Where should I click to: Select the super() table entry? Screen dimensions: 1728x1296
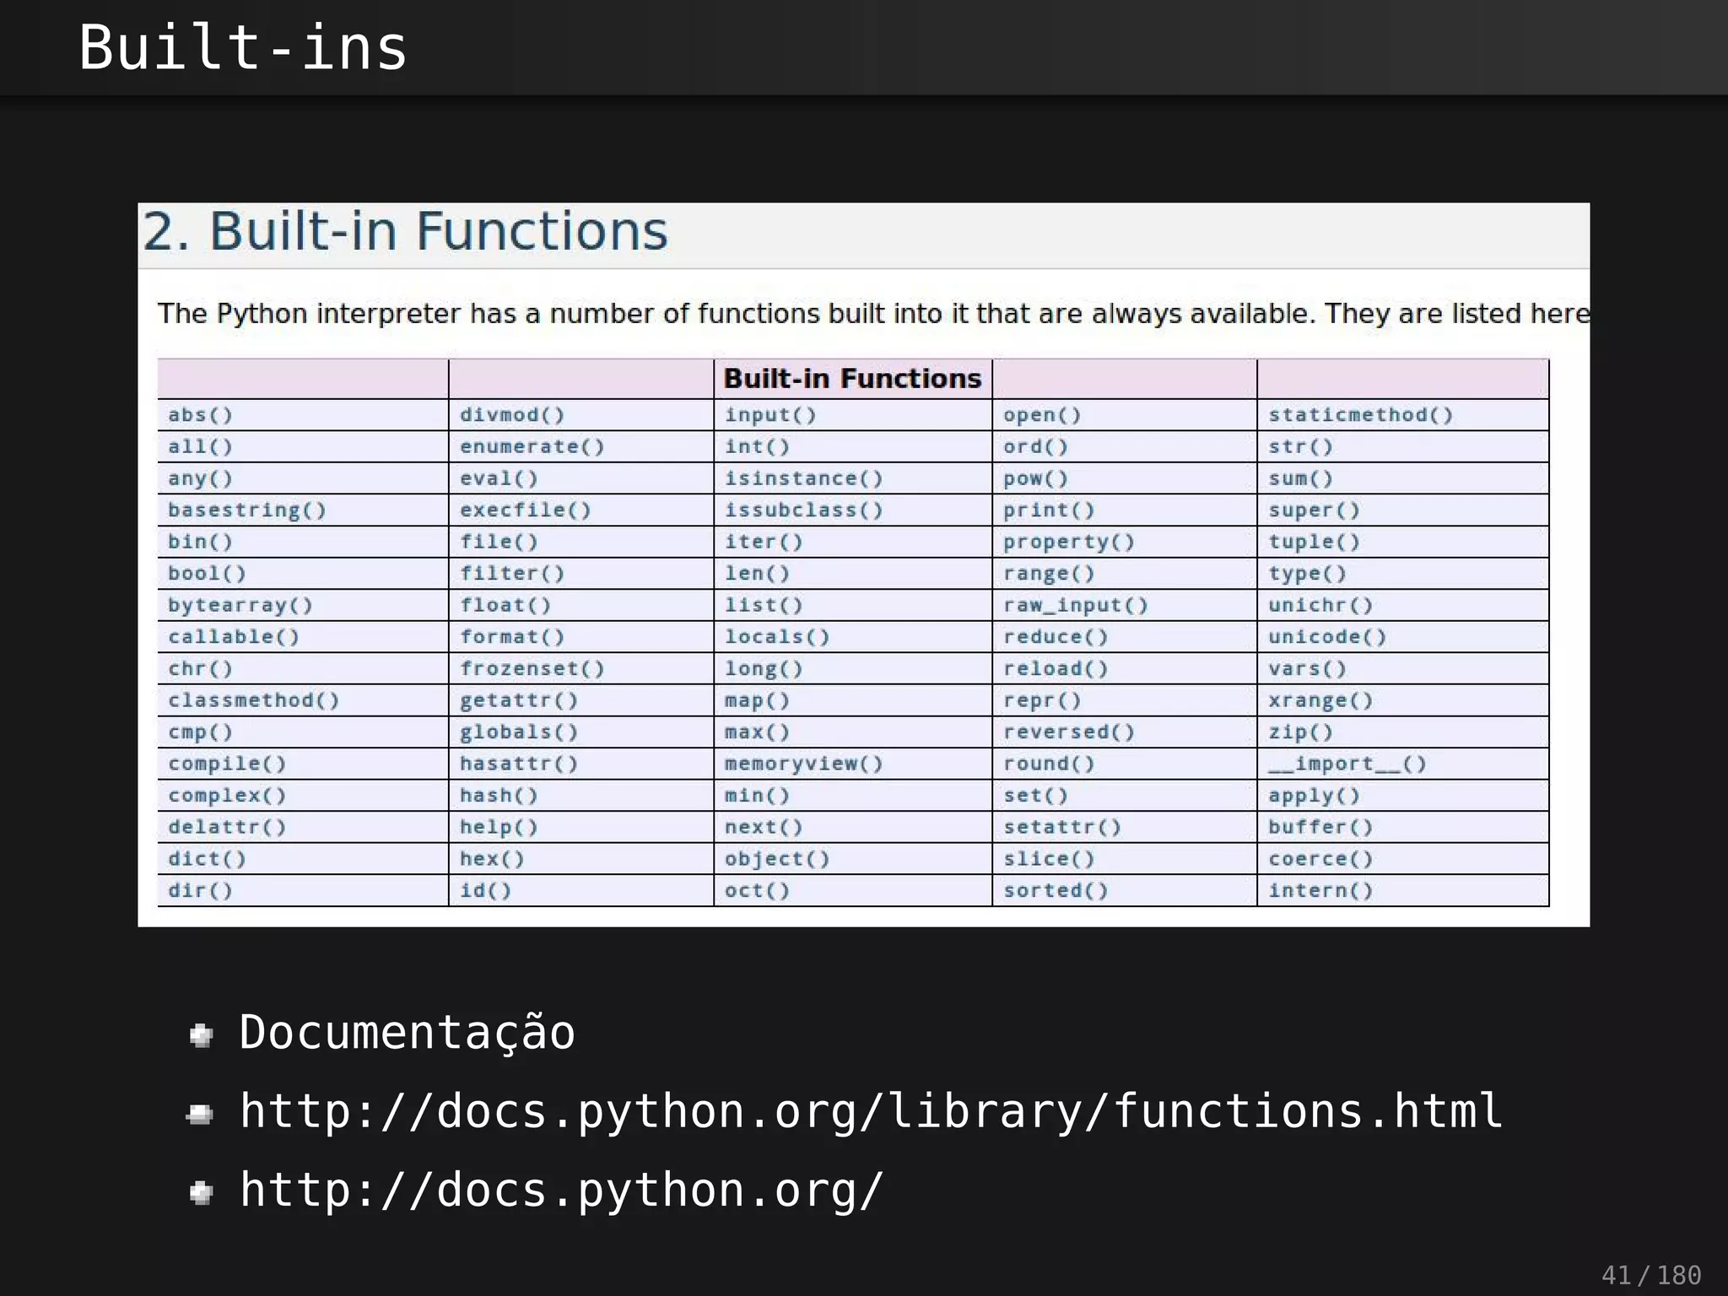coord(1314,510)
